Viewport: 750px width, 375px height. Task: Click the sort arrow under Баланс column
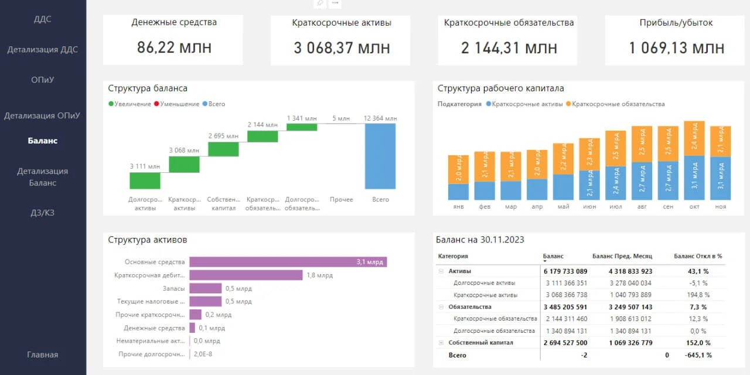tap(546, 262)
